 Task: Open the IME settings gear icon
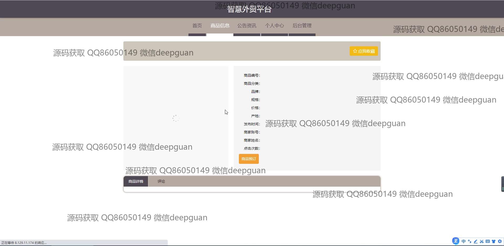[x=500, y=241]
